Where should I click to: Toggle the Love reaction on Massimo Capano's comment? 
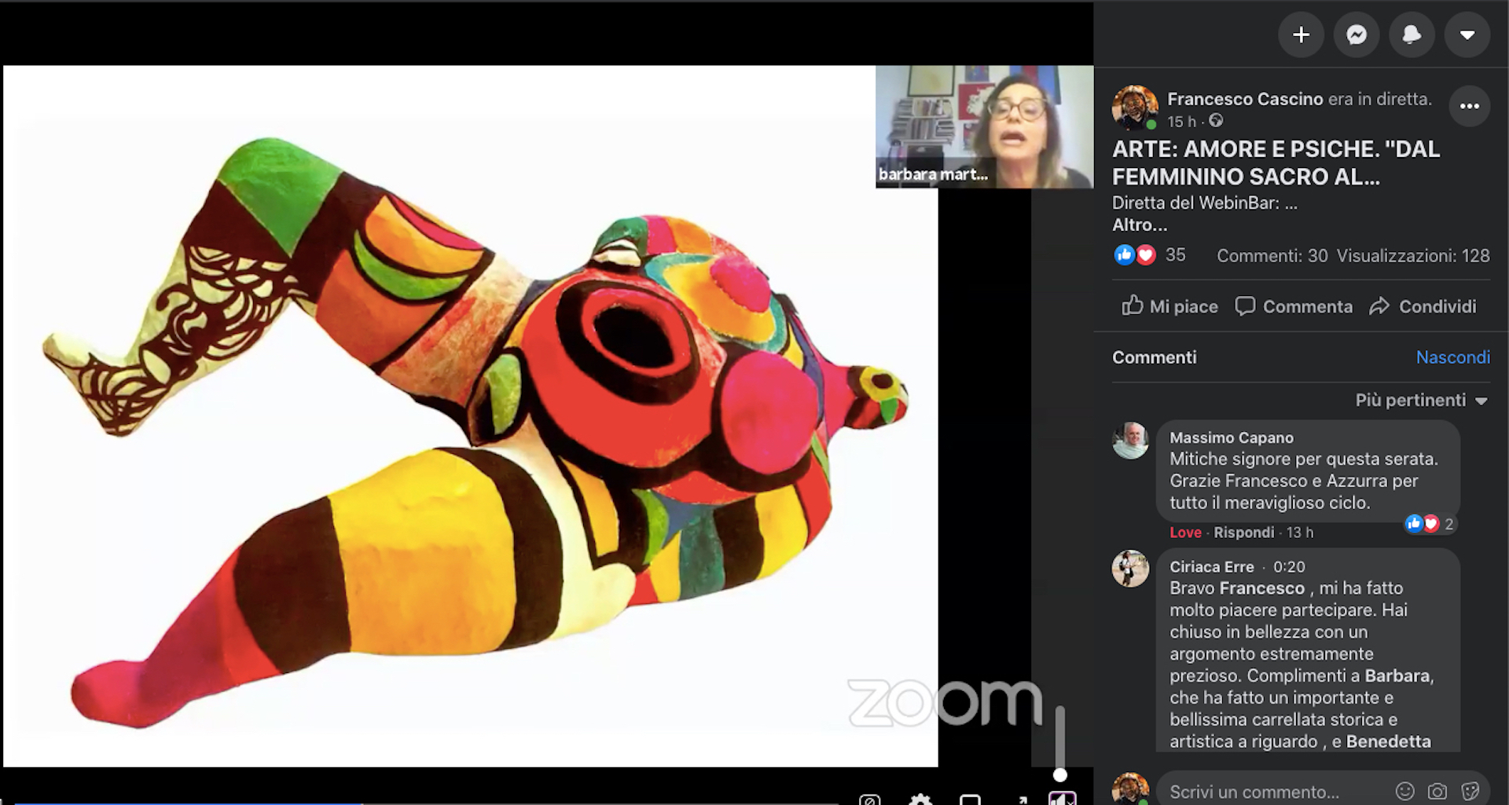(x=1185, y=532)
